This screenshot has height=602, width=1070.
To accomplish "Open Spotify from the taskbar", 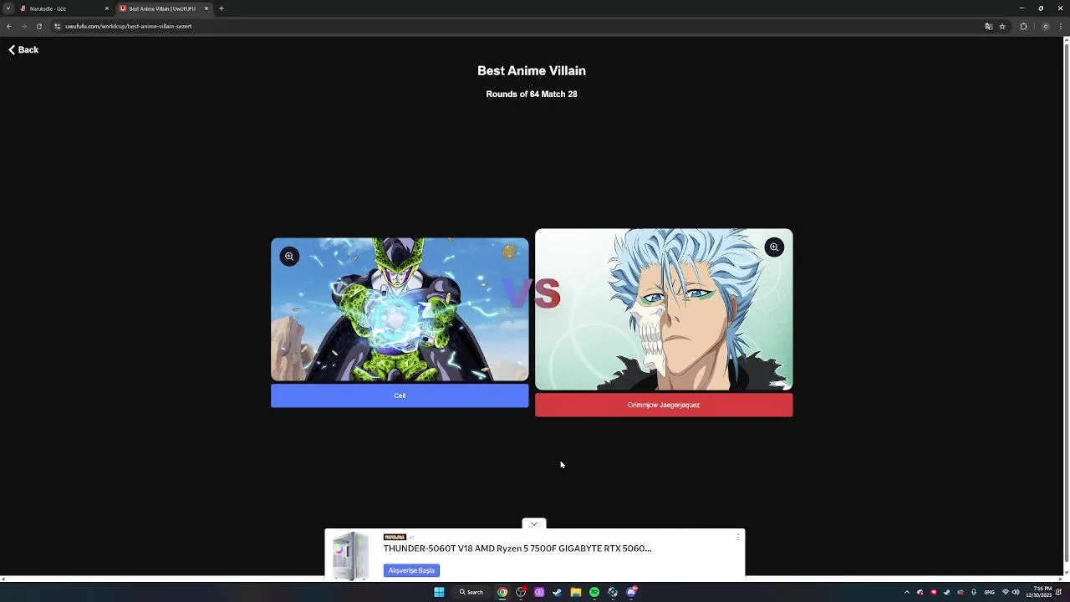I will [x=594, y=592].
